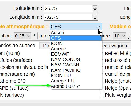Choose NAM PACIFIC from list
This screenshot has width=131, height=106.
coord(76,70)
